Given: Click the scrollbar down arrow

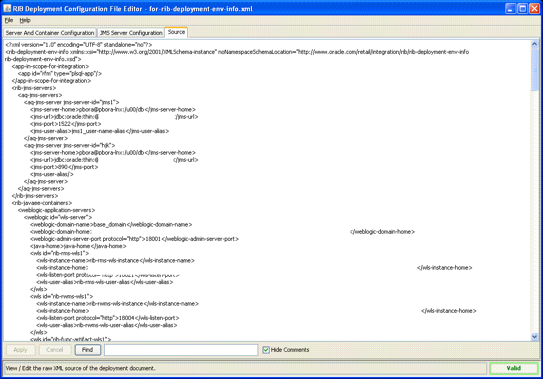Looking at the screenshot, I should (x=534, y=336).
